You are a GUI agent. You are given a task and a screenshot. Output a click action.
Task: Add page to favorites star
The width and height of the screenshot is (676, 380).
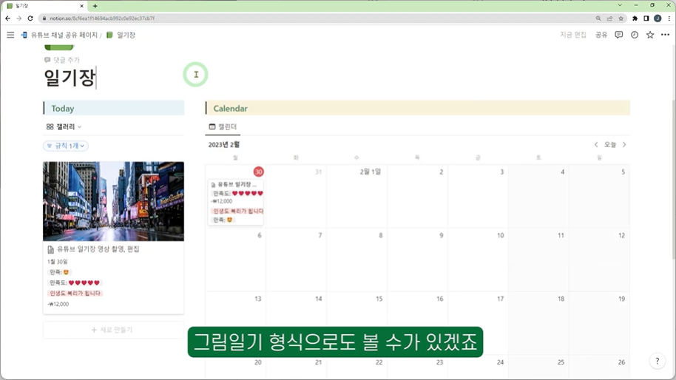click(649, 35)
